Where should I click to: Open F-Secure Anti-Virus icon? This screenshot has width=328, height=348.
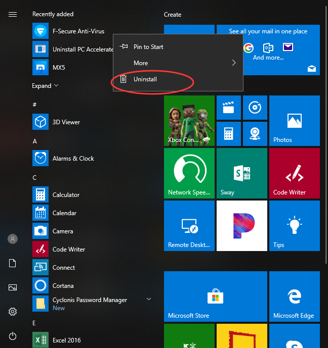(x=40, y=31)
